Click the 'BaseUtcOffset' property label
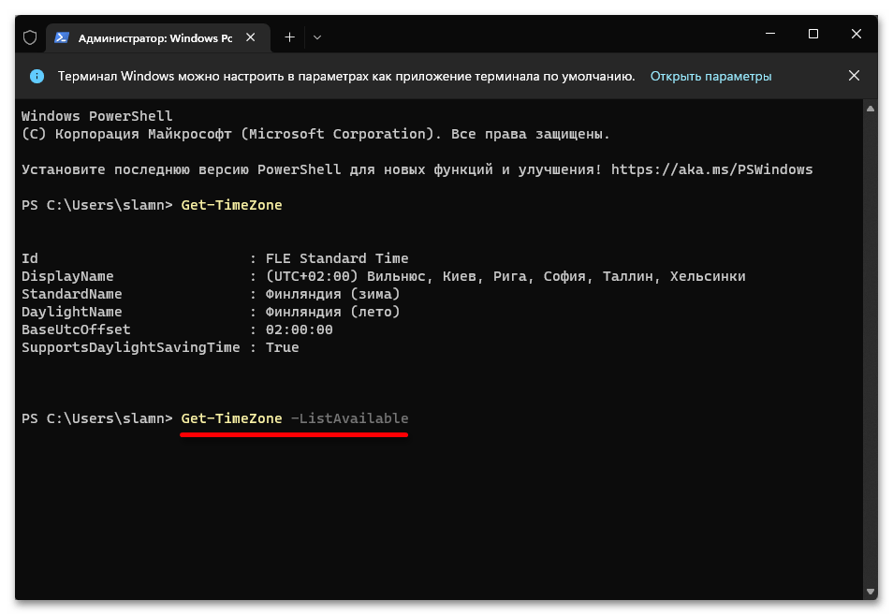The height and width of the screenshot is (615, 893). [x=76, y=329]
